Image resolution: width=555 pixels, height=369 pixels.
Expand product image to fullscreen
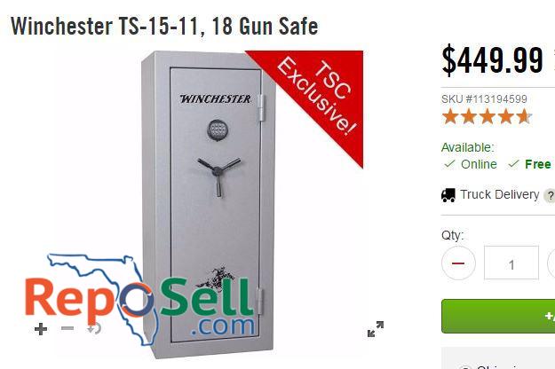(x=376, y=329)
